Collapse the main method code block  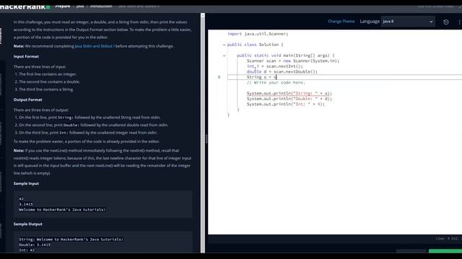pyautogui.click(x=225, y=55)
